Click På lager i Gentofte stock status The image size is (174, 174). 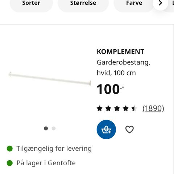click(x=46, y=163)
